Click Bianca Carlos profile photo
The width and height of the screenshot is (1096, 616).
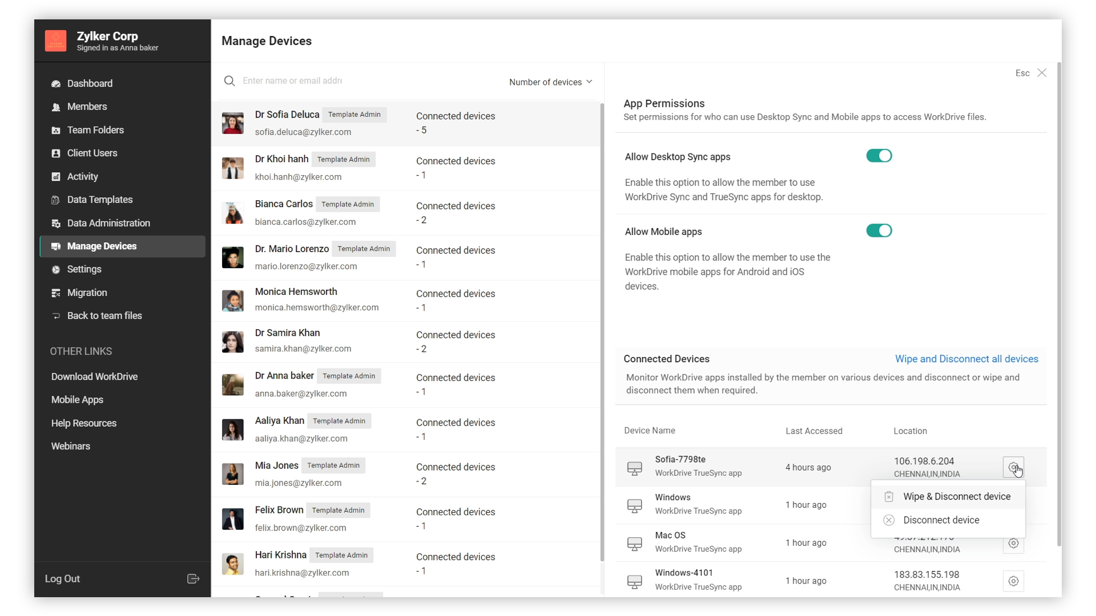233,213
